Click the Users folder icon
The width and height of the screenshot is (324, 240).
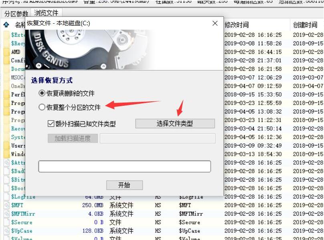click(7, 145)
